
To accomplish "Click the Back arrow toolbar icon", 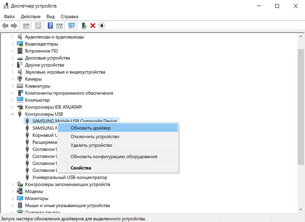I will [x=5, y=26].
